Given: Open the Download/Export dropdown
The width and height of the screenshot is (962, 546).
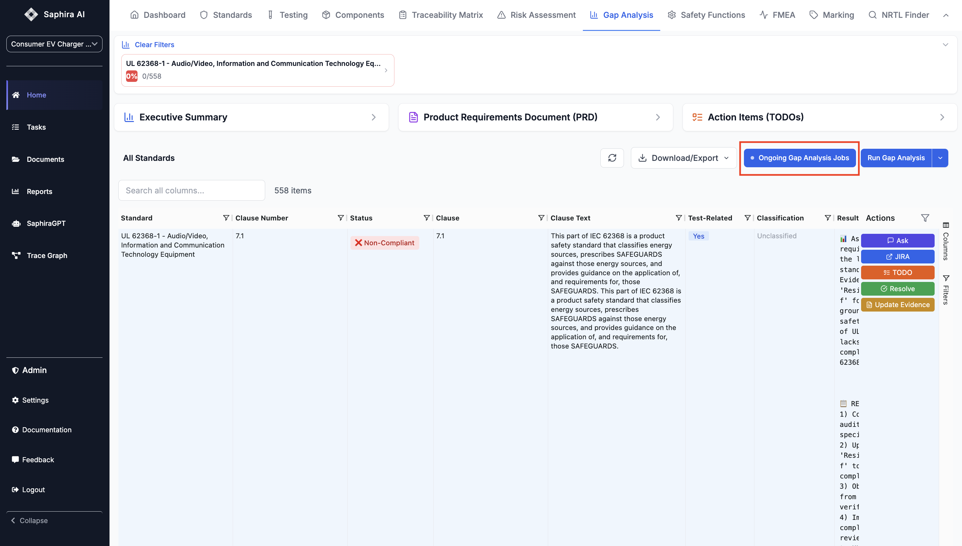Looking at the screenshot, I should [x=683, y=158].
